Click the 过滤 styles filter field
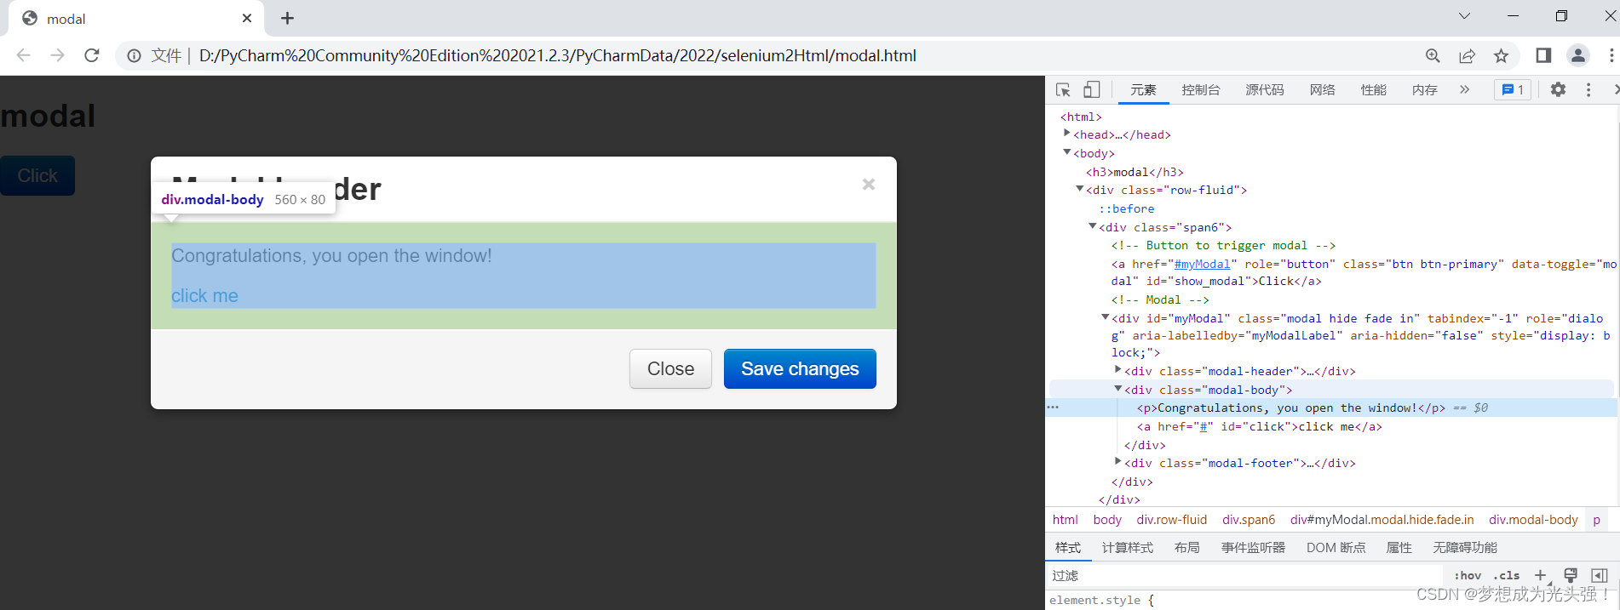The image size is (1620, 610). click(x=1245, y=575)
